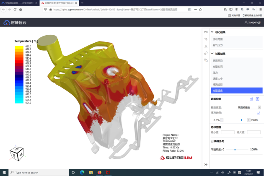
Task: Open the curve chart icon next to 填充比例
Action: tap(258, 113)
